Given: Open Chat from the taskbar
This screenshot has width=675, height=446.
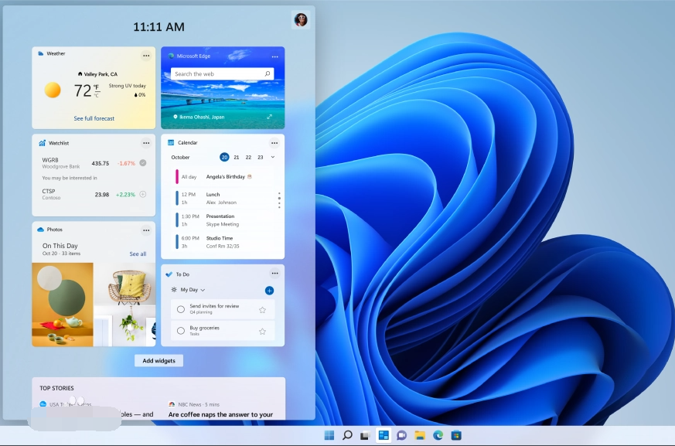Looking at the screenshot, I should click(x=401, y=434).
